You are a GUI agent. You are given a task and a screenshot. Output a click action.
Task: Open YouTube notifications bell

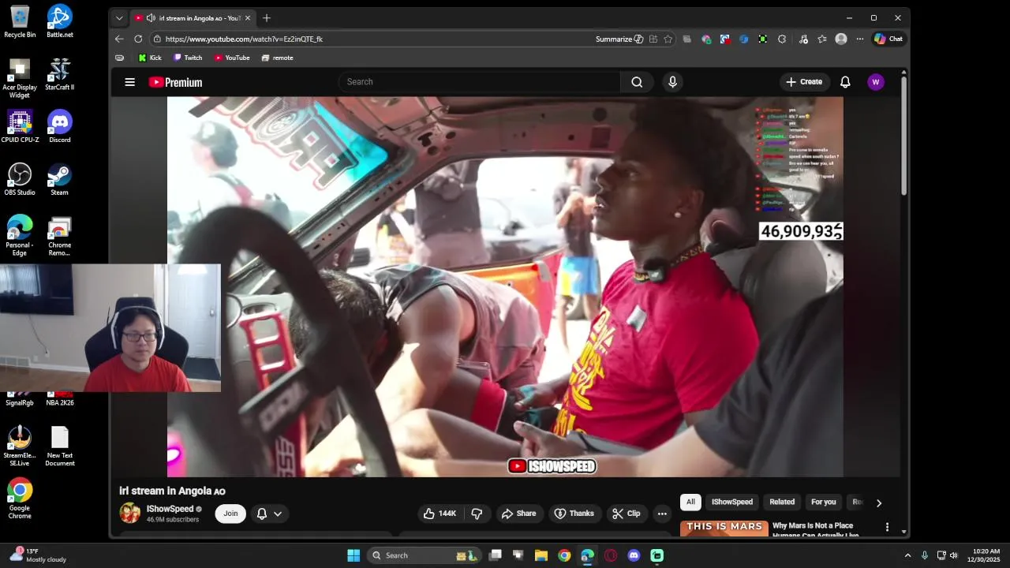(845, 82)
